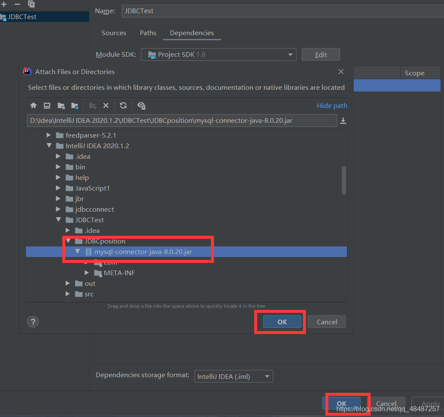The height and width of the screenshot is (417, 444).
Task: Collapse the IntelliJ IDEA 2020.1.2 folder
Action: point(49,146)
